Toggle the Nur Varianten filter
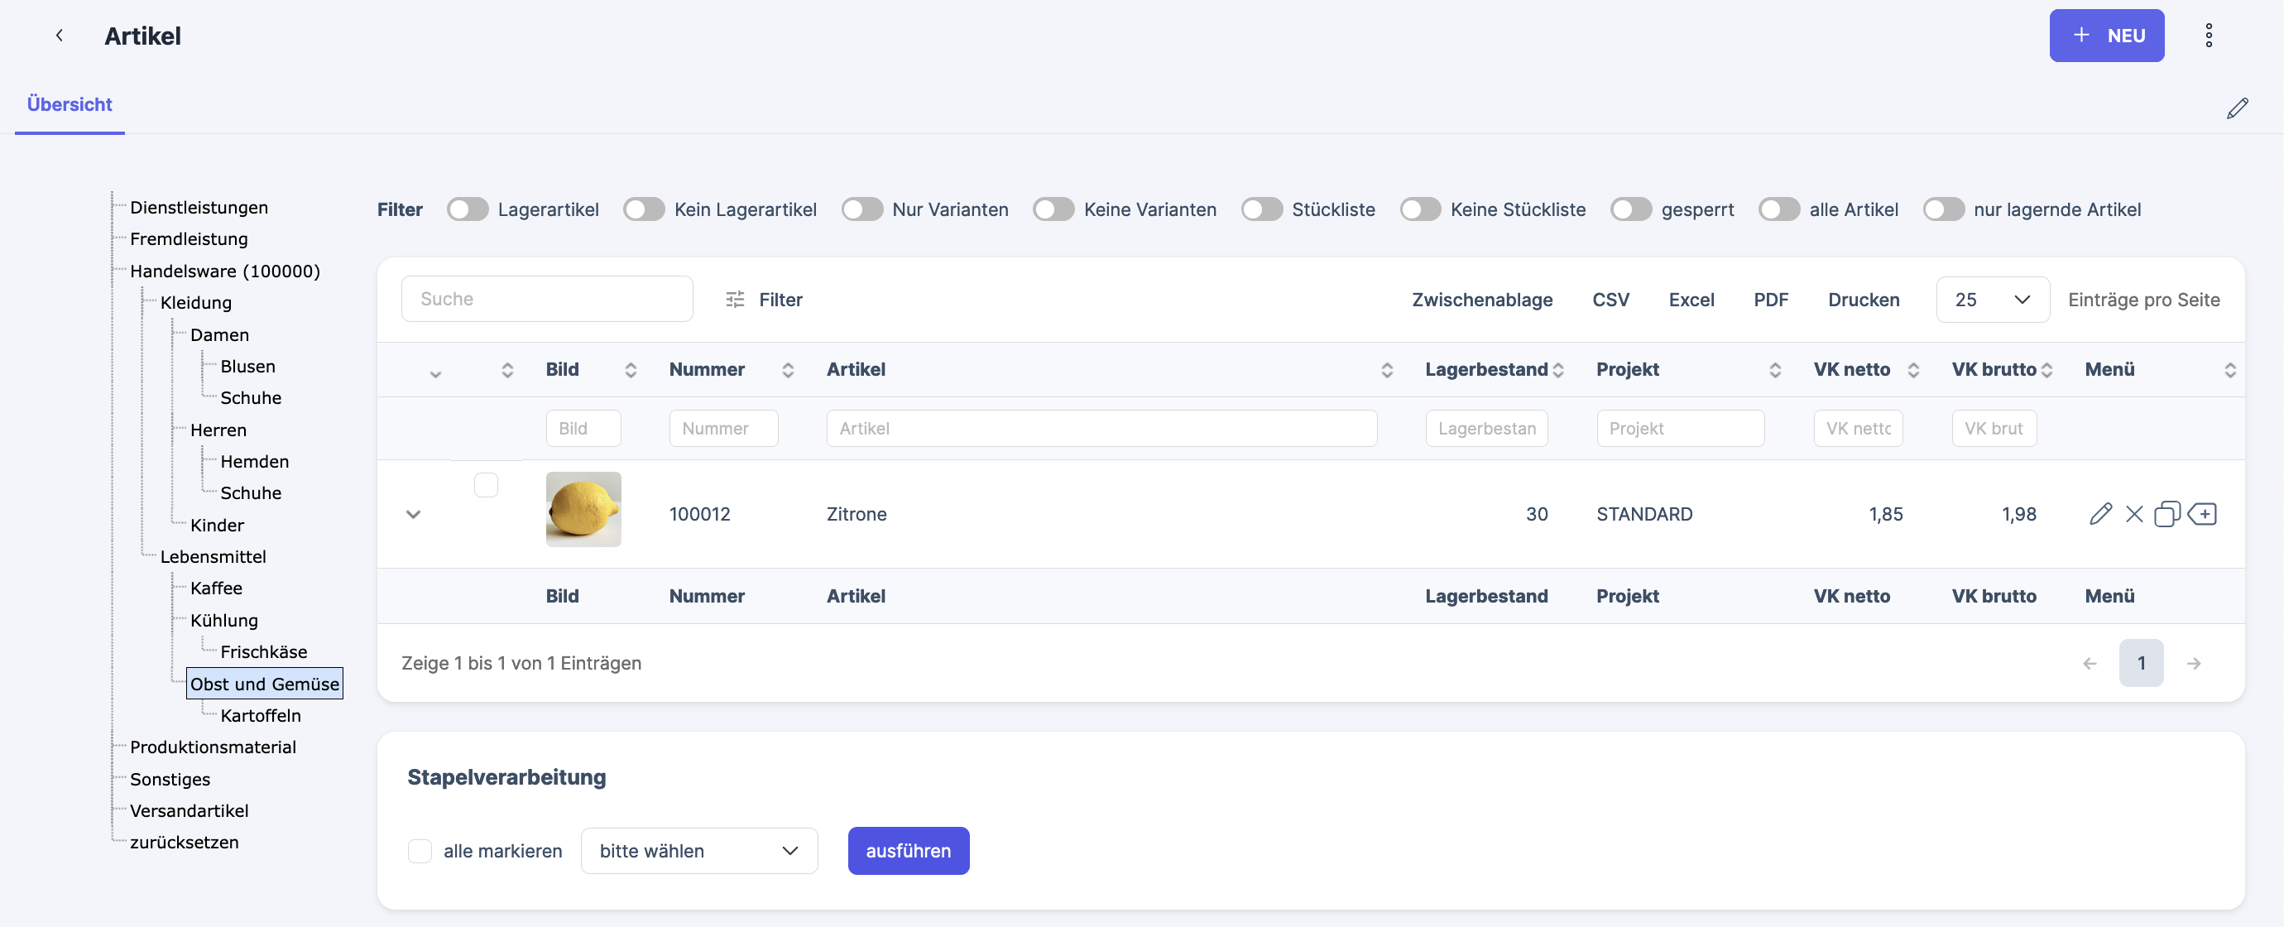The width and height of the screenshot is (2284, 927). pos(861,209)
